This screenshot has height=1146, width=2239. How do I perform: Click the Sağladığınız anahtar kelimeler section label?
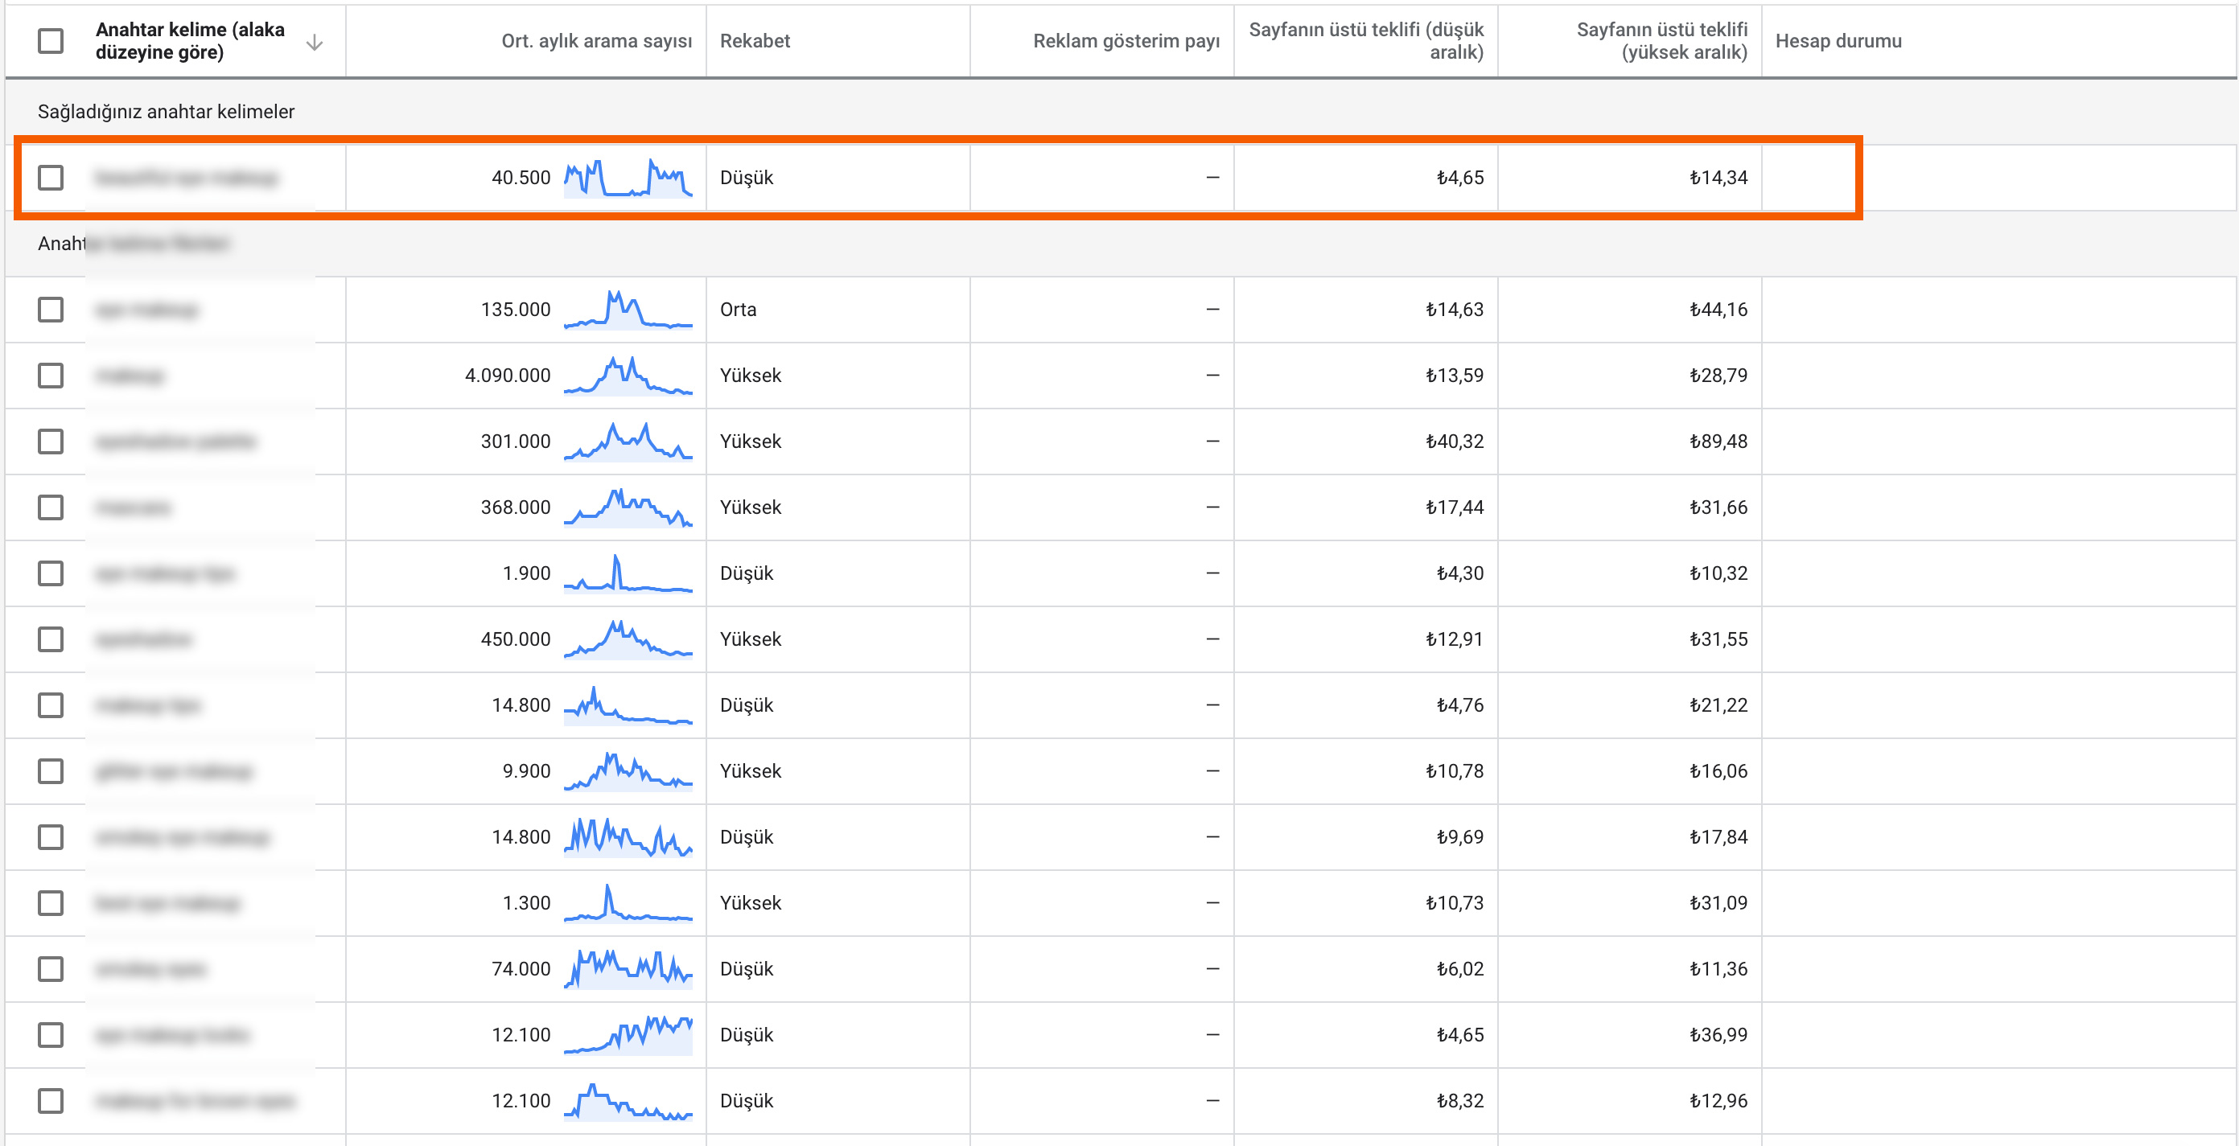click(166, 111)
